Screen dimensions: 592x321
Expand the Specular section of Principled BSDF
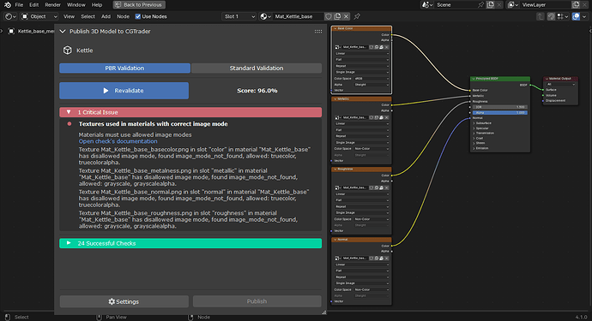[474, 128]
